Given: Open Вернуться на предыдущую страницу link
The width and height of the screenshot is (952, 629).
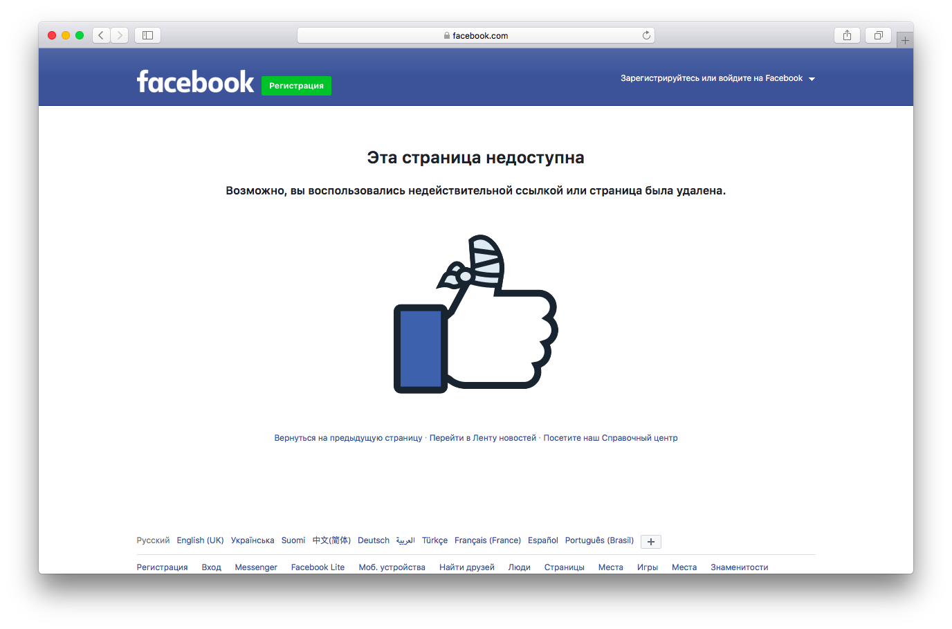Looking at the screenshot, I should (348, 438).
